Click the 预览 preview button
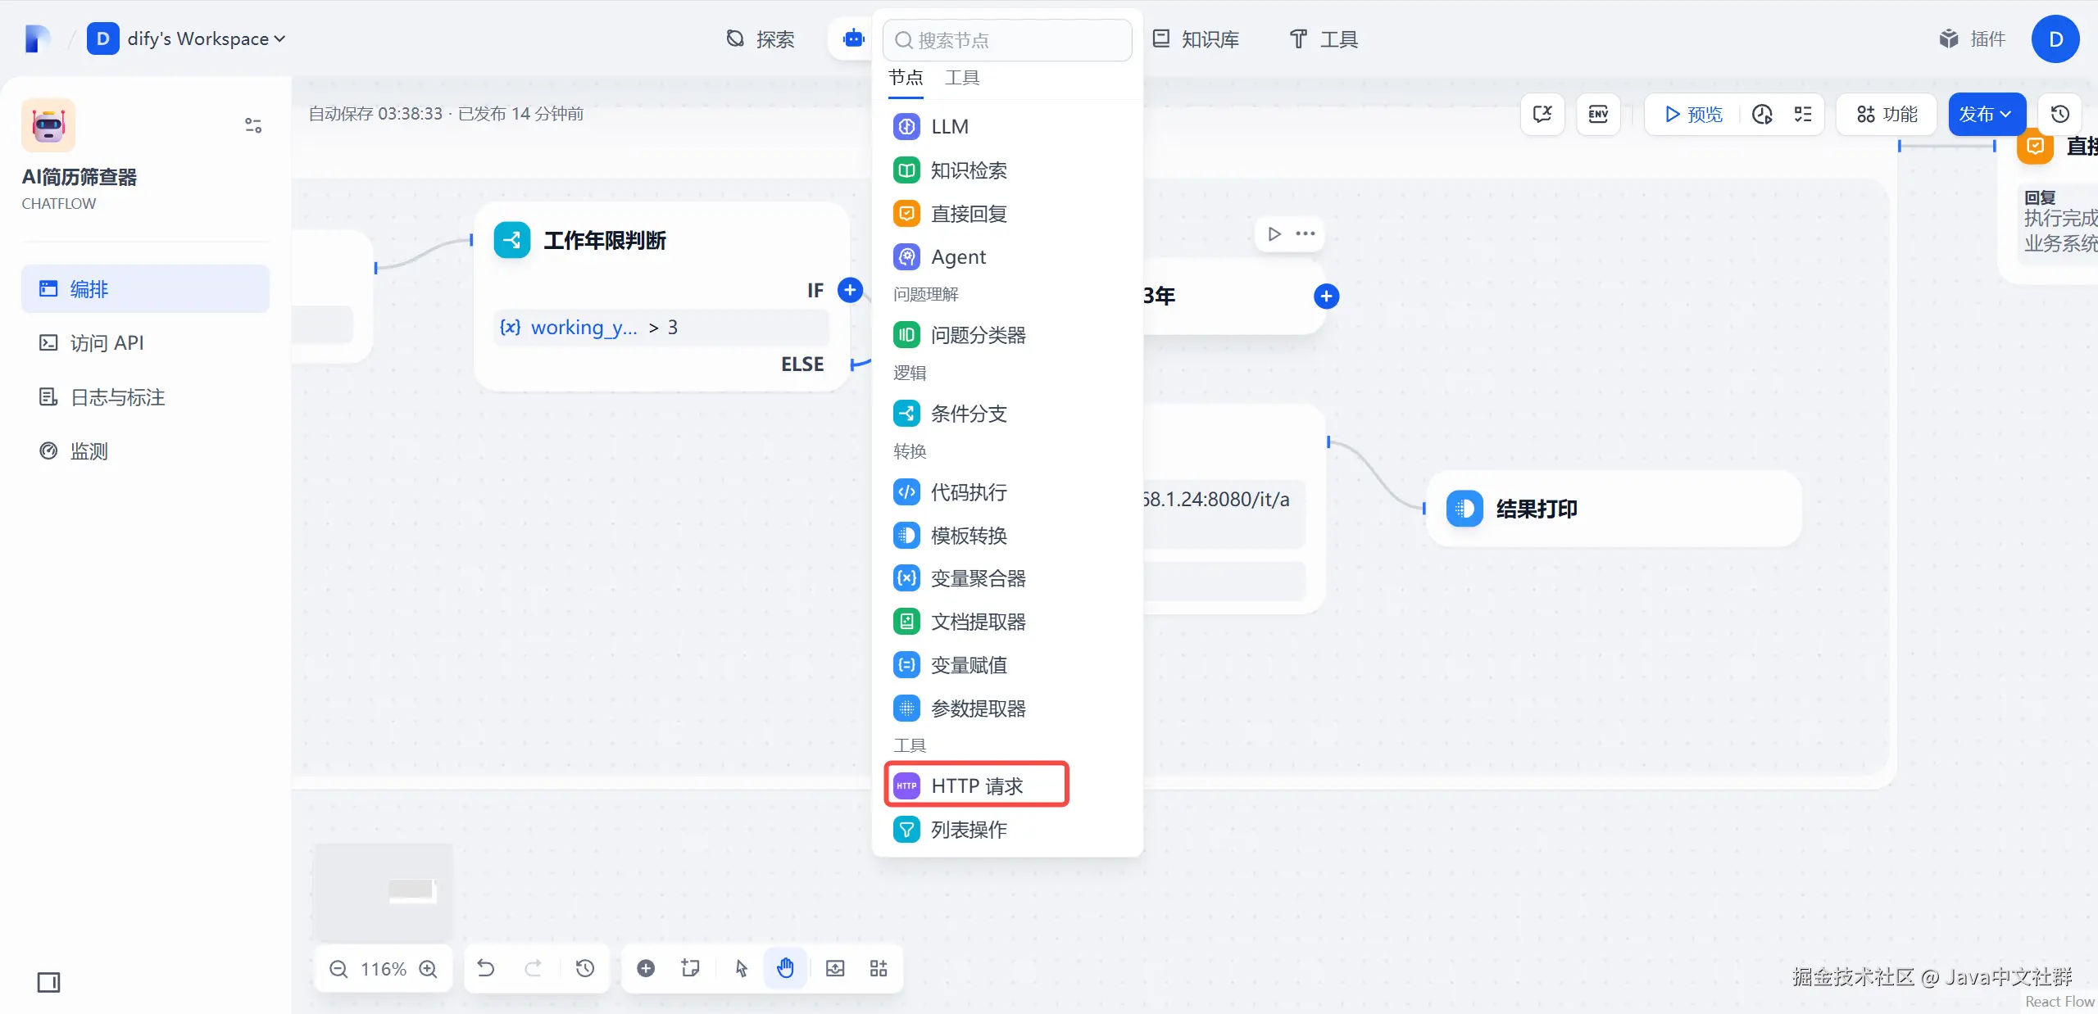 point(1693,114)
